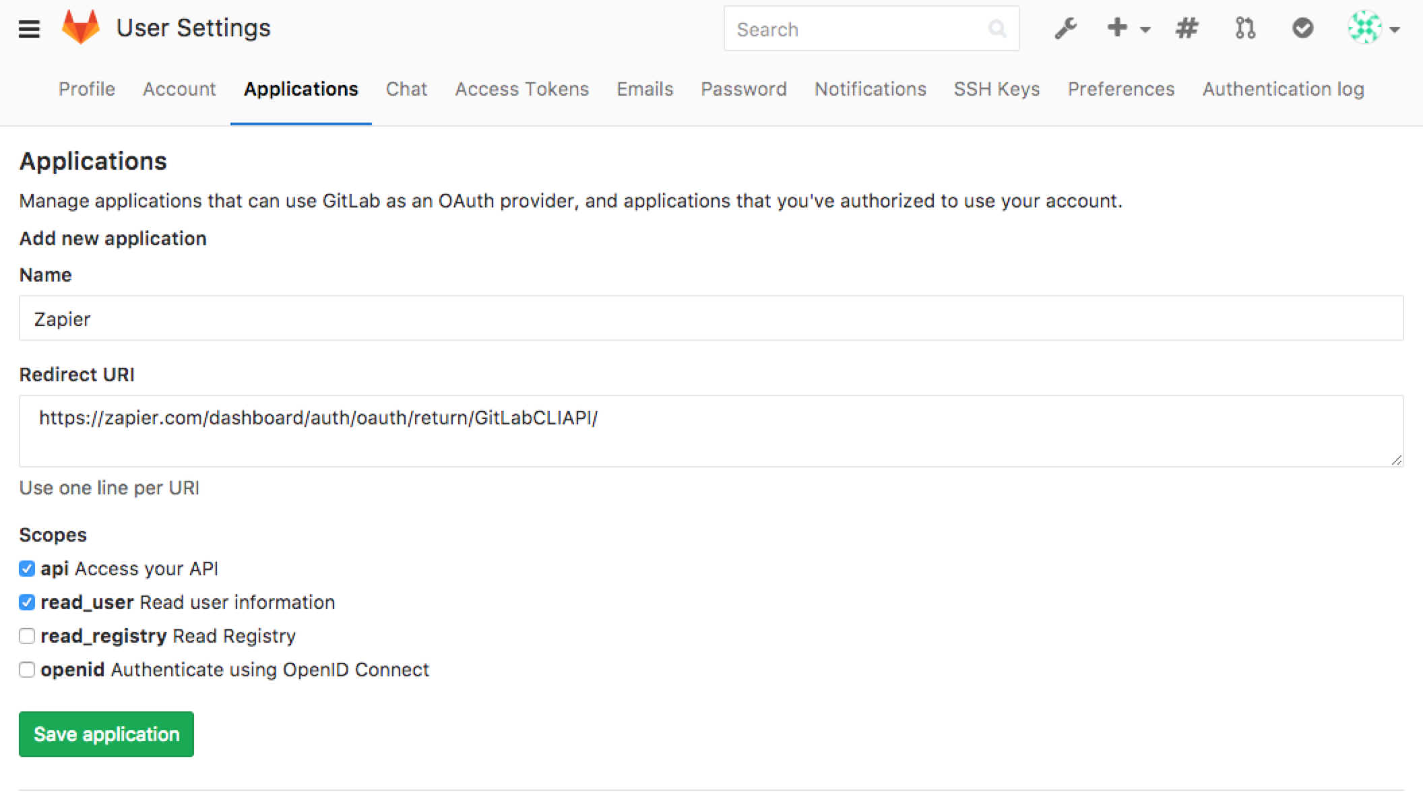Click 'Authenticate using OpenID Connect' label text

point(270,670)
